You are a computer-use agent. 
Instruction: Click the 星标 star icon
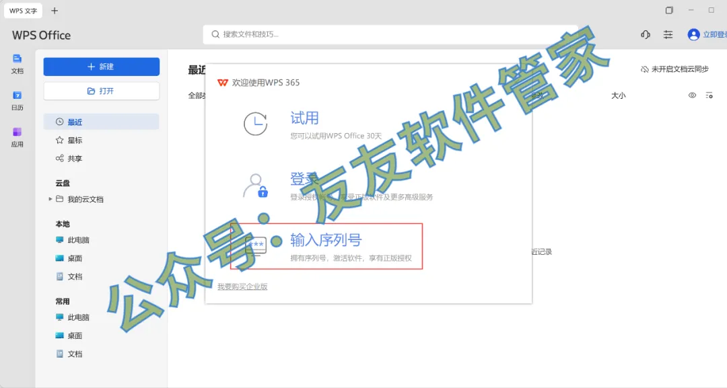click(x=59, y=140)
